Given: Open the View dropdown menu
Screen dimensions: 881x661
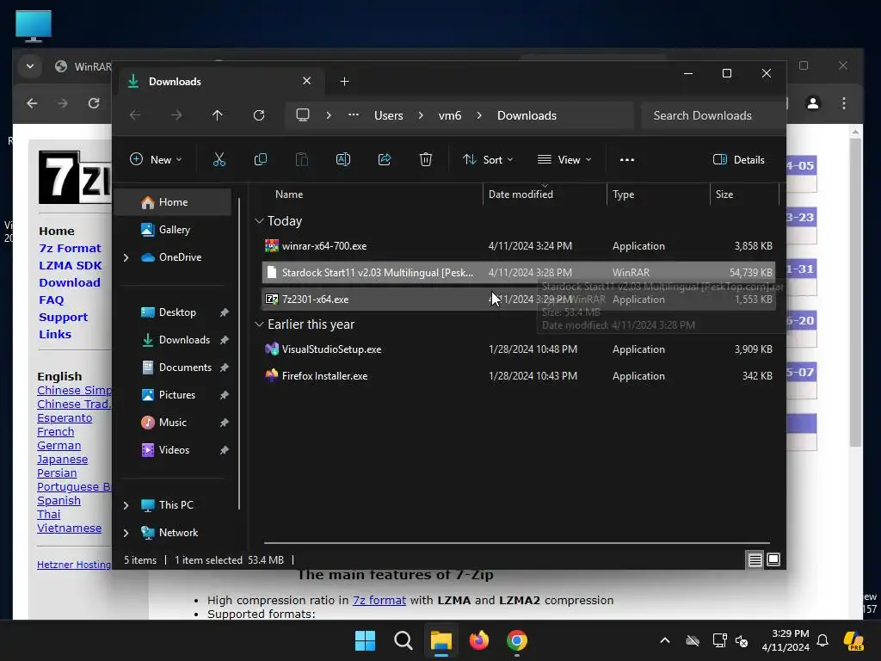Looking at the screenshot, I should (564, 159).
